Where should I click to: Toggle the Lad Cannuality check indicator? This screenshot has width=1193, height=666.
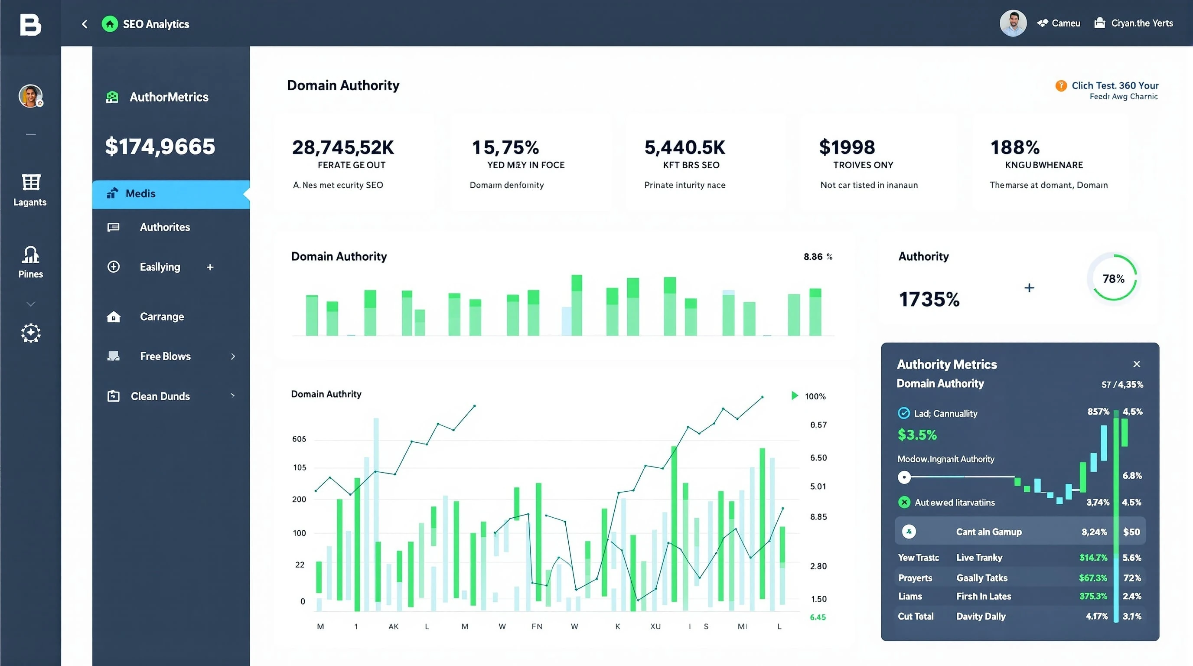point(903,414)
